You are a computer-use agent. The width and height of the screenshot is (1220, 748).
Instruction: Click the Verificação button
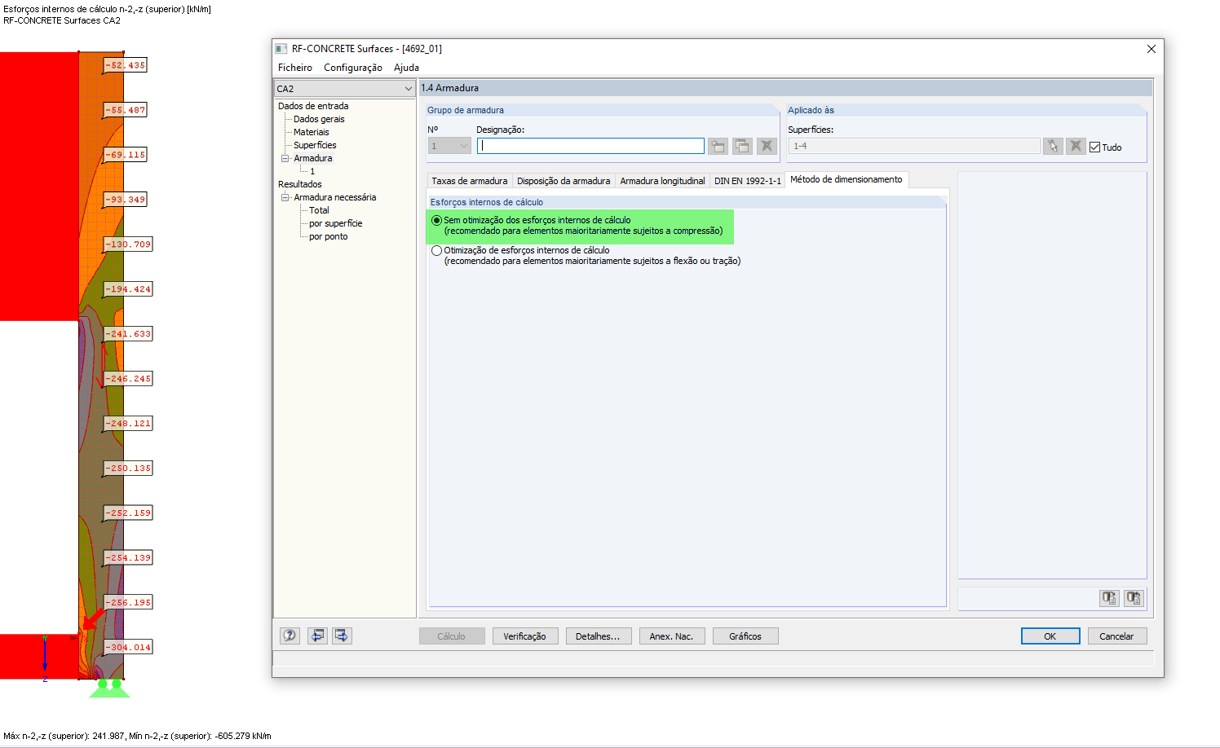(x=525, y=636)
